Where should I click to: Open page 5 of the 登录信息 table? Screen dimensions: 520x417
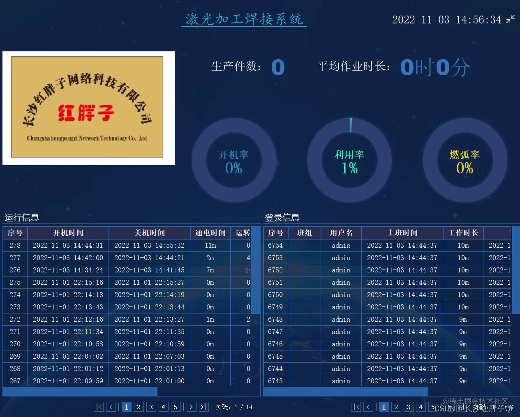(x=433, y=407)
